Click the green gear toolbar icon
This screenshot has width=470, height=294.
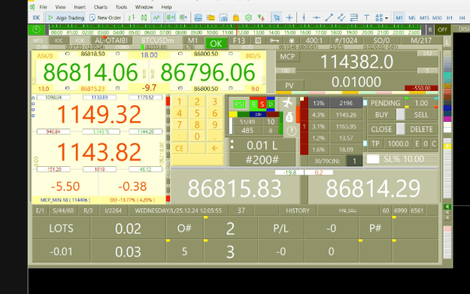(x=248, y=18)
